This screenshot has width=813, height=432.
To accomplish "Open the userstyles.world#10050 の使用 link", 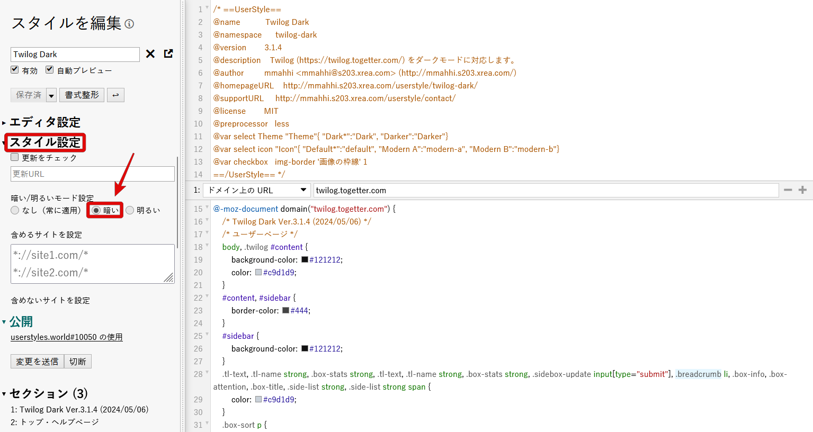I will (67, 337).
